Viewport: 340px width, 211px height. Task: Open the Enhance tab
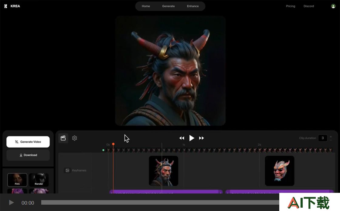(x=193, y=6)
